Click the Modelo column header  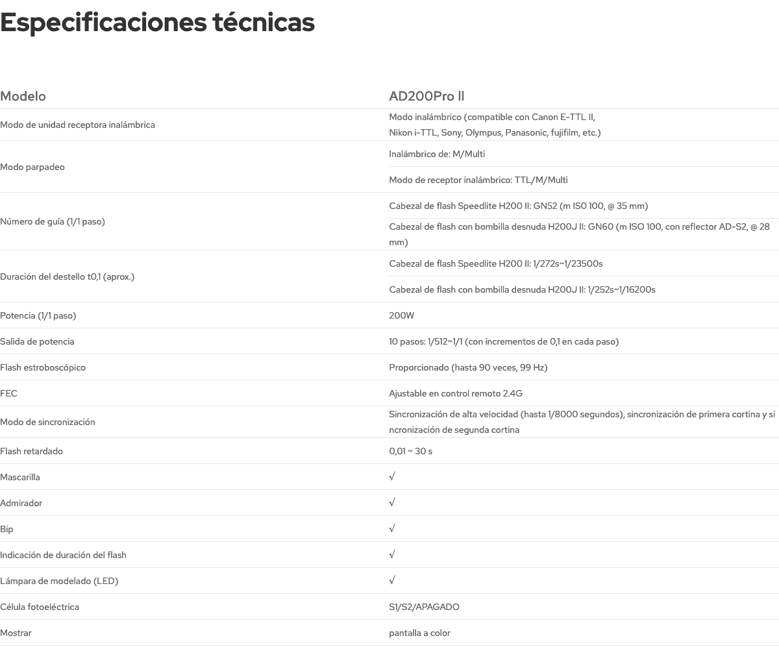(x=23, y=96)
